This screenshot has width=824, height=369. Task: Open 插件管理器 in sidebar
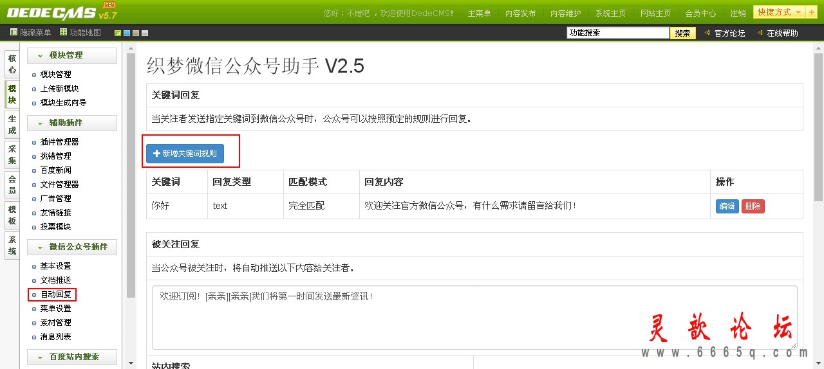coord(59,142)
